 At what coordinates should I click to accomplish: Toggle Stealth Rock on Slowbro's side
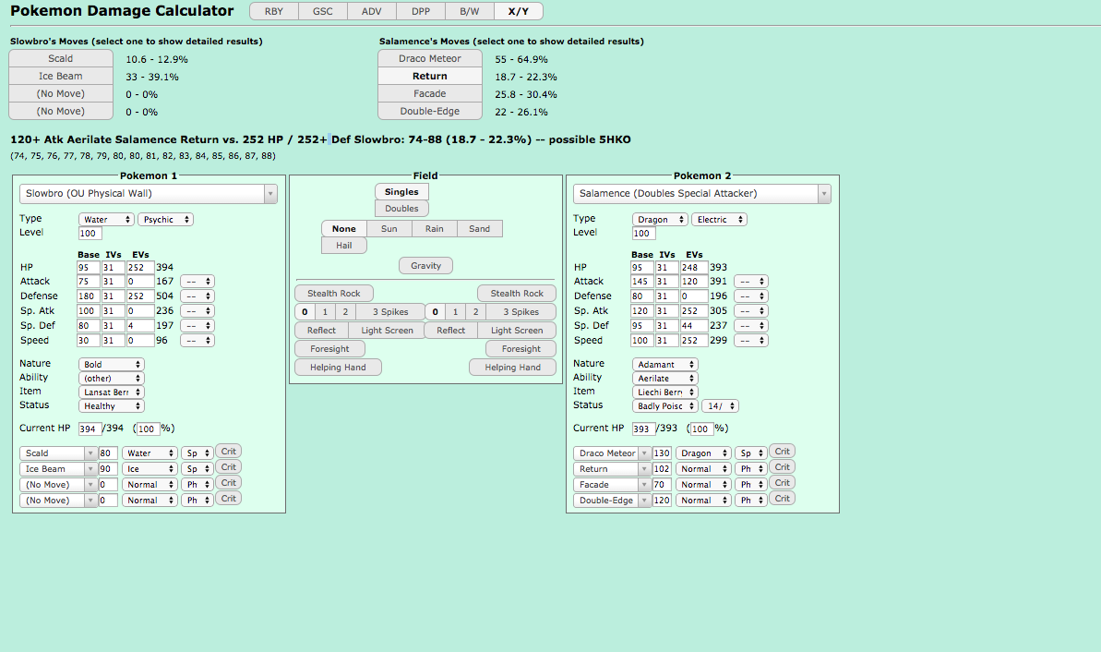click(333, 293)
